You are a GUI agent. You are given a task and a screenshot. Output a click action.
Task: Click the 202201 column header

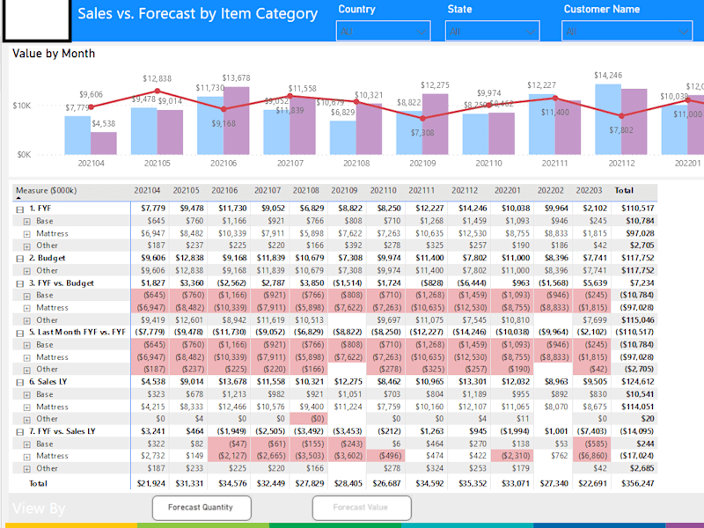(508, 190)
